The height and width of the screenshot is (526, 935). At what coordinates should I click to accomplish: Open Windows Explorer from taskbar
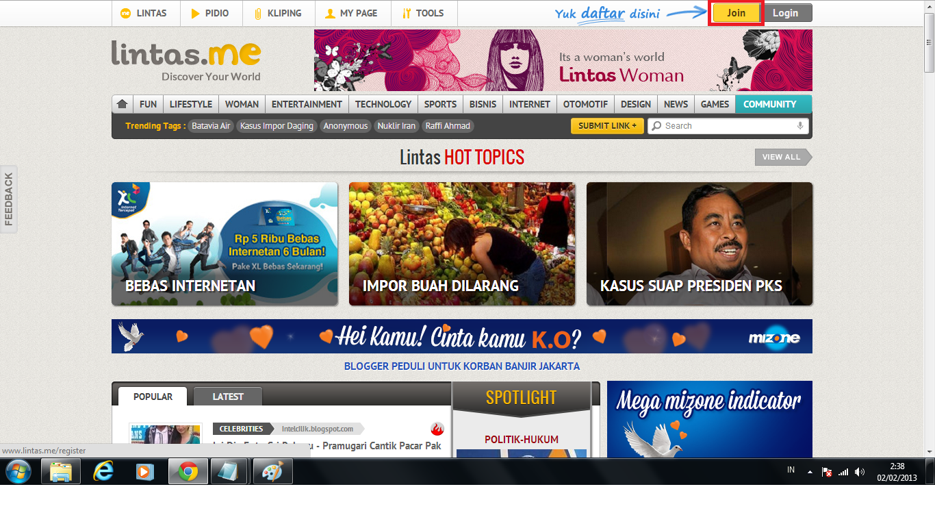[x=61, y=471]
